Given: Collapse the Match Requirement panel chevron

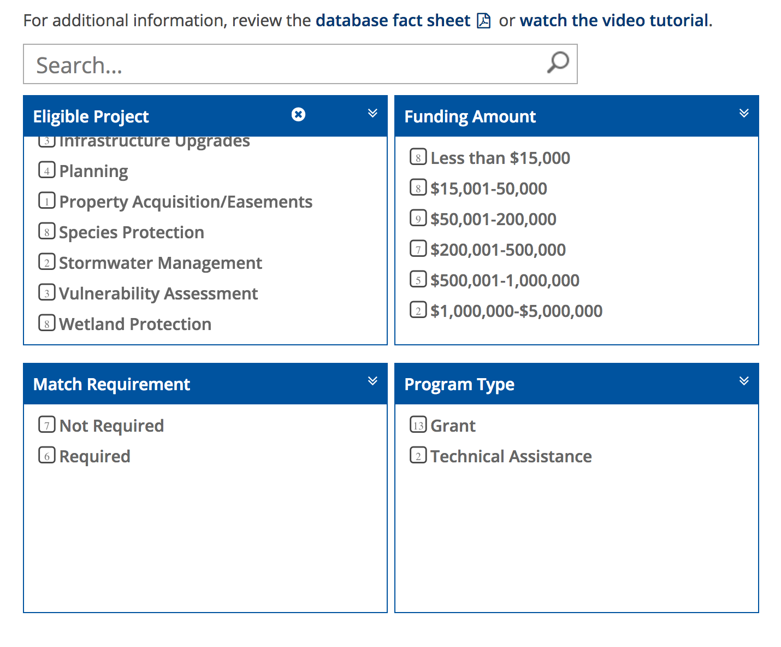Looking at the screenshot, I should click(372, 381).
